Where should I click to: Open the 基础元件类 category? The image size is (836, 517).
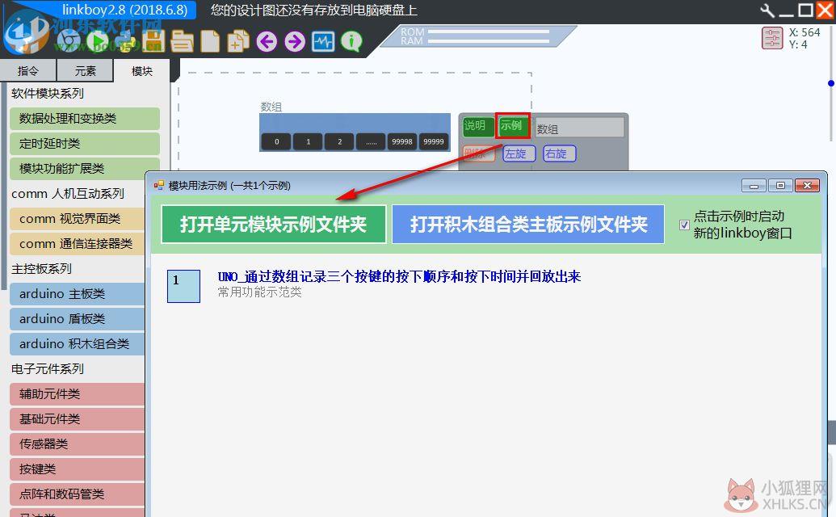tap(78, 419)
